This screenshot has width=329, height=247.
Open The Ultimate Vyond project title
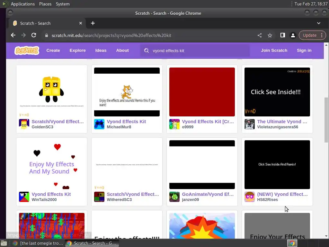(282, 121)
